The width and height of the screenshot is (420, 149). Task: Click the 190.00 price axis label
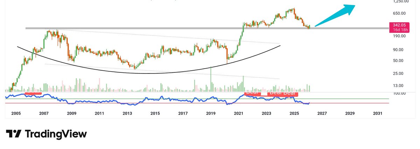399,36
